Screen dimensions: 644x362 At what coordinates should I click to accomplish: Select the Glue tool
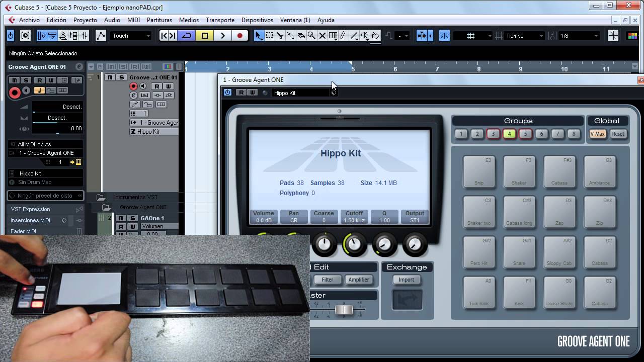(x=291, y=36)
